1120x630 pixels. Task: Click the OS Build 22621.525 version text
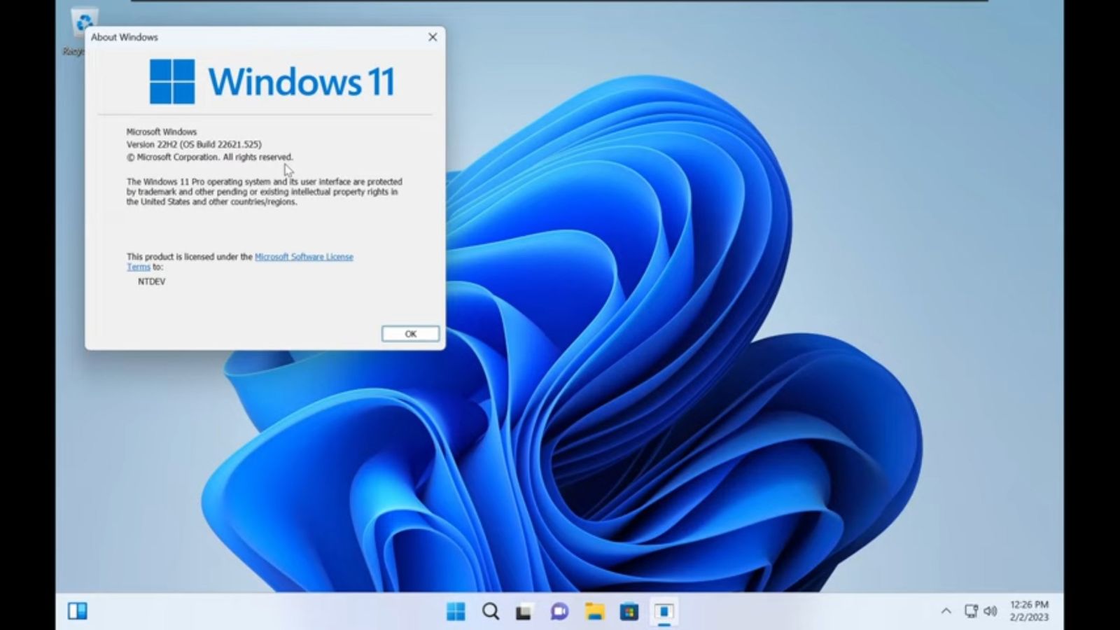193,144
